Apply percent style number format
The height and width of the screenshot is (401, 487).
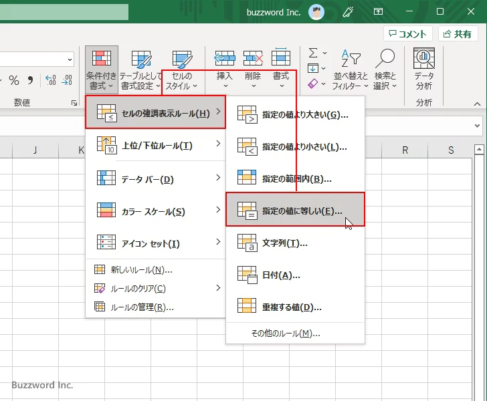(14, 80)
